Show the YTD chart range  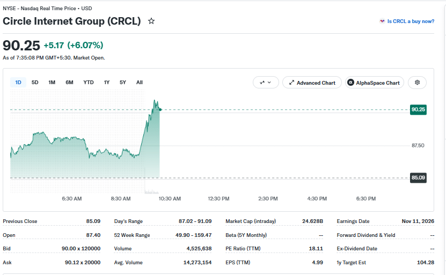(x=89, y=83)
